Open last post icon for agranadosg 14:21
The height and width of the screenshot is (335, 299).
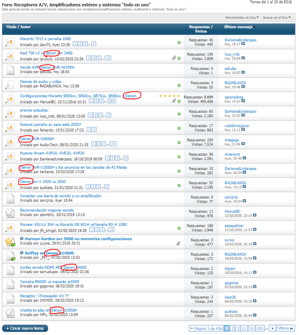(243, 101)
